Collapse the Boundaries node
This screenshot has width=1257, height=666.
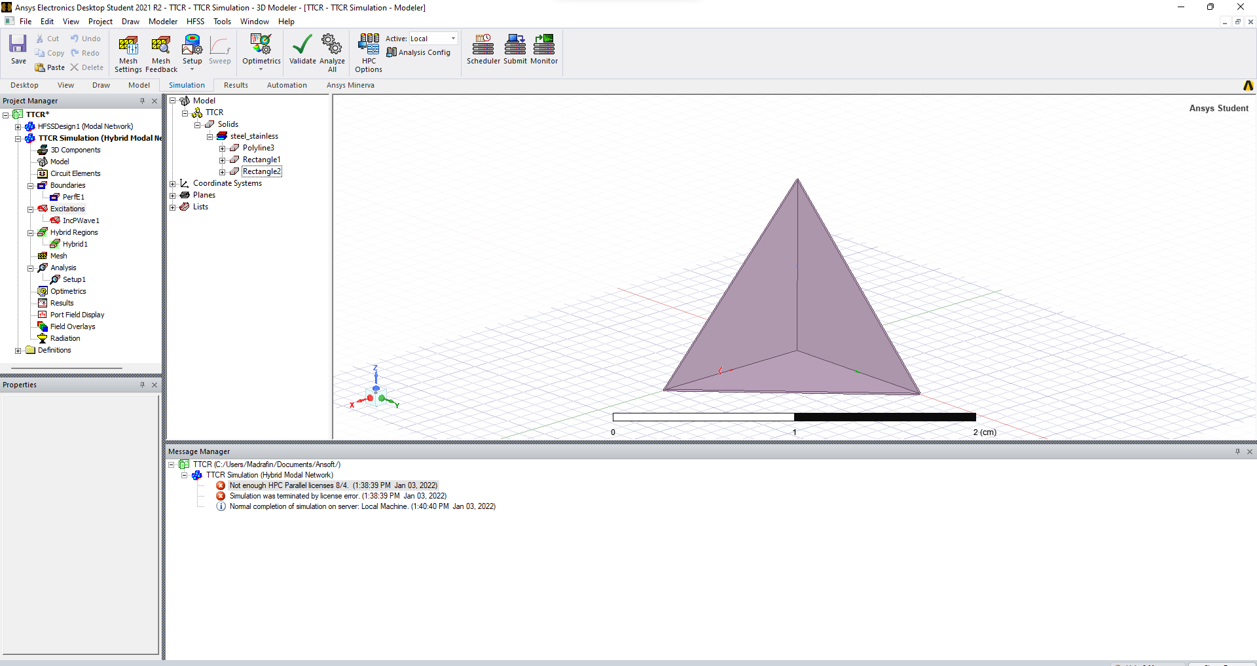(x=31, y=185)
